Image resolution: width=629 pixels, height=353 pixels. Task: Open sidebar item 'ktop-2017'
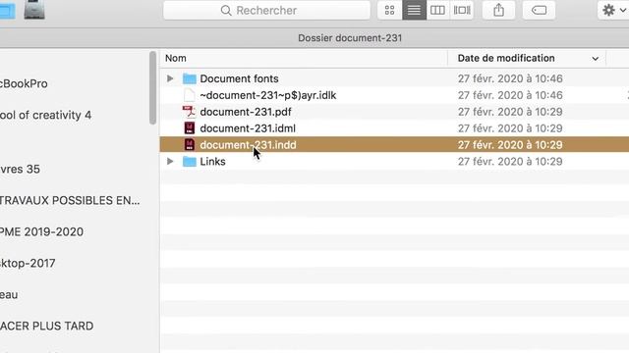pyautogui.click(x=28, y=263)
